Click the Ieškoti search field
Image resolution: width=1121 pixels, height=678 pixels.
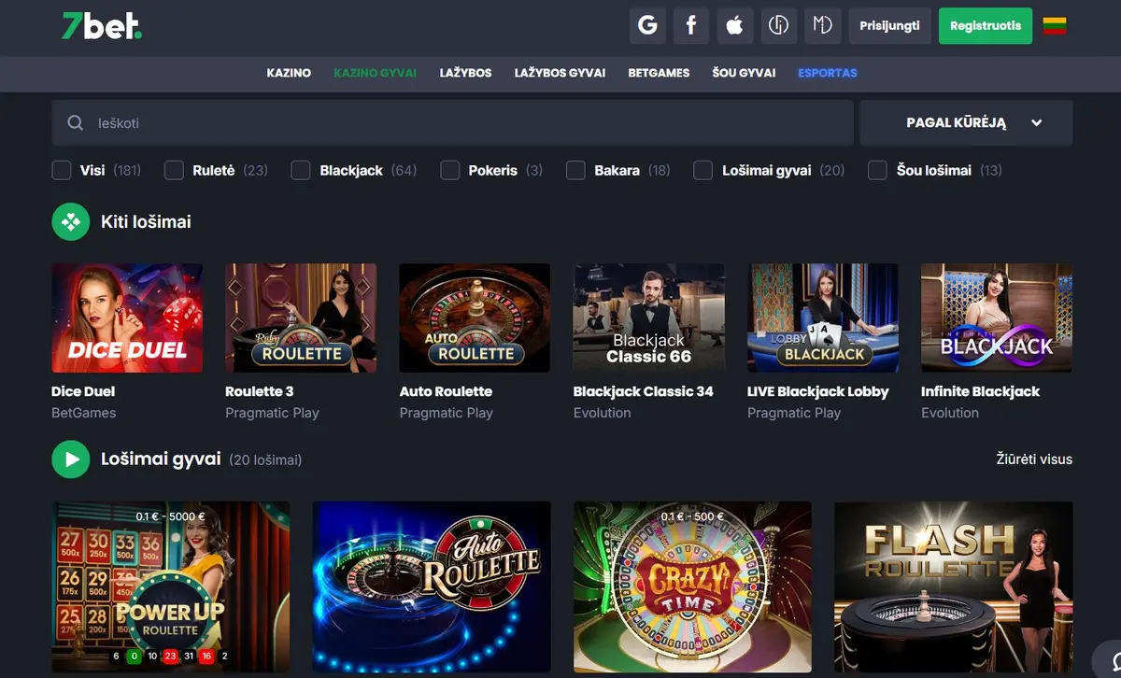tap(452, 123)
